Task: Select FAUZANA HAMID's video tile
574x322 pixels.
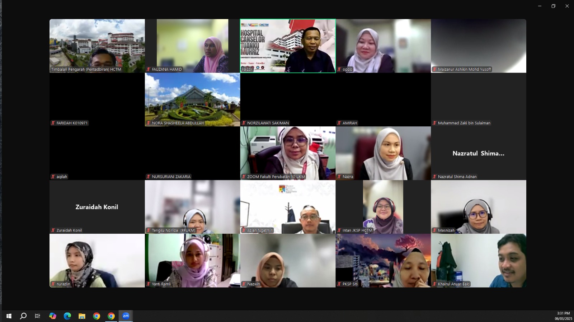Action: (192, 46)
